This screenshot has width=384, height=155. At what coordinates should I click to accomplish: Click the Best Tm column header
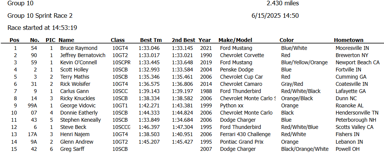click(151, 40)
